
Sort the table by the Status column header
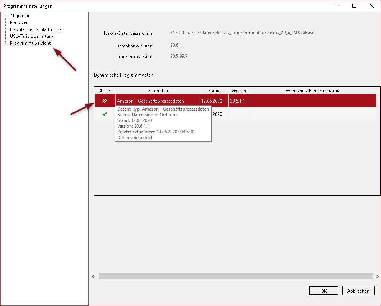104,91
